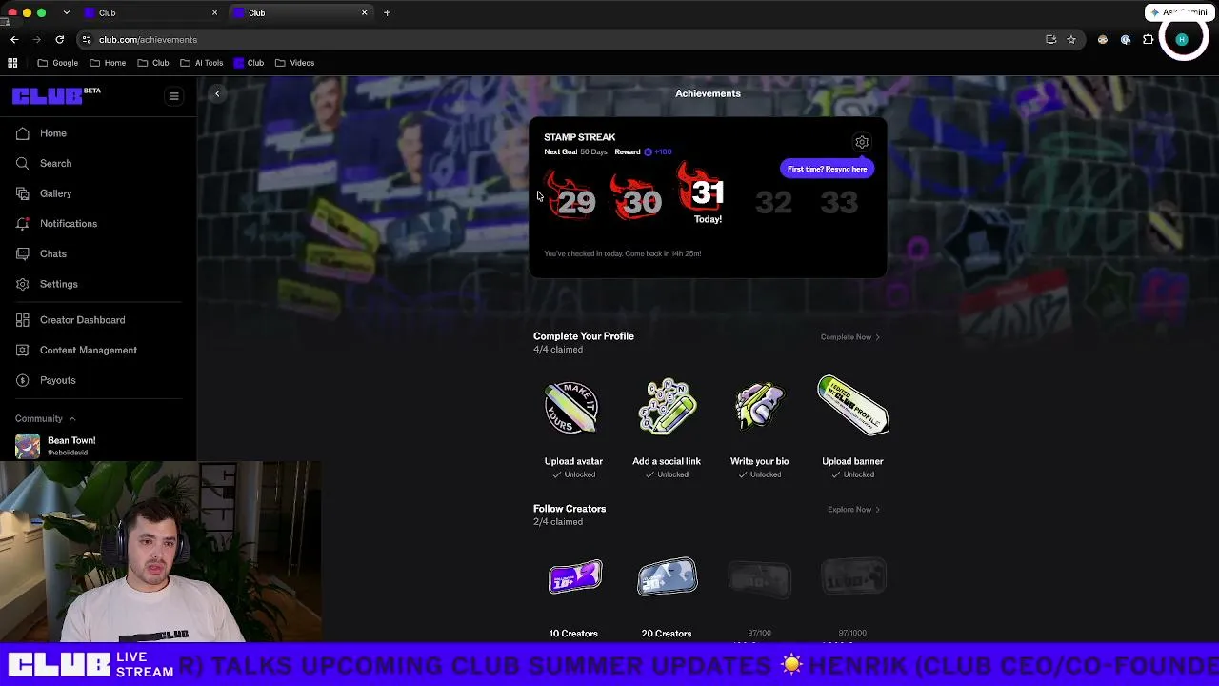Select the day 30 flame stamp

637,196
